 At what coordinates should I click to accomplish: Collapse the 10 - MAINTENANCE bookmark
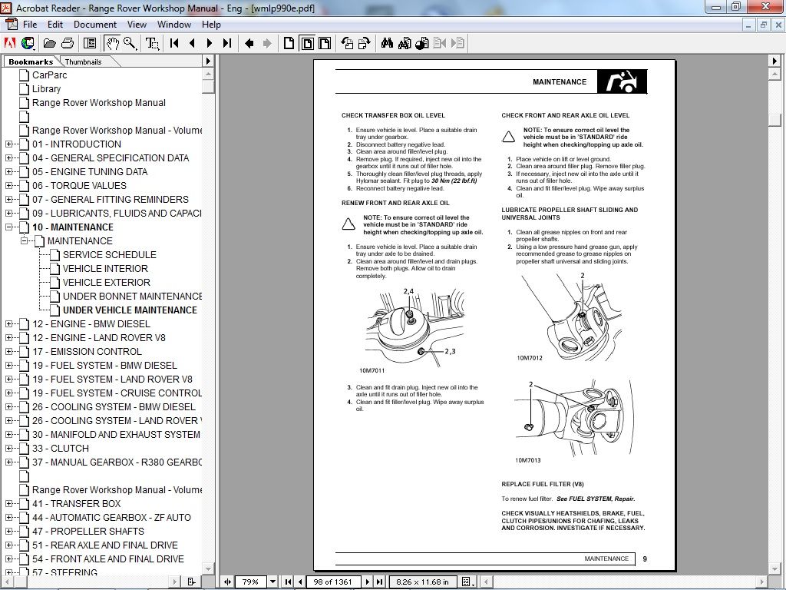pos(8,227)
